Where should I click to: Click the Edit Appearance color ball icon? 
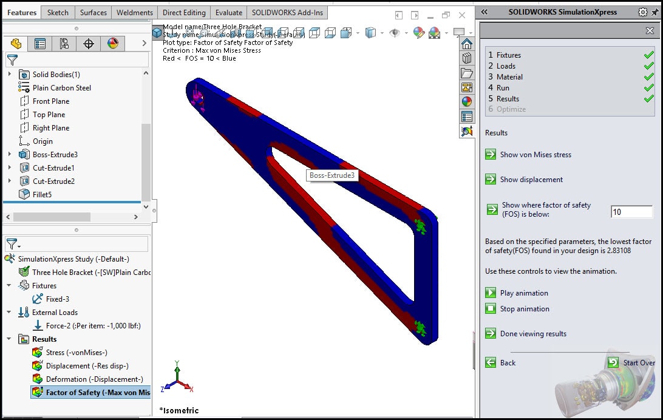pos(418,33)
